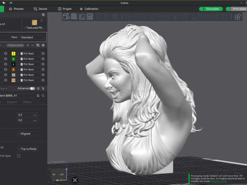Click the second 0.2 value field
The image size is (247, 185).
click(x=28, y=120)
